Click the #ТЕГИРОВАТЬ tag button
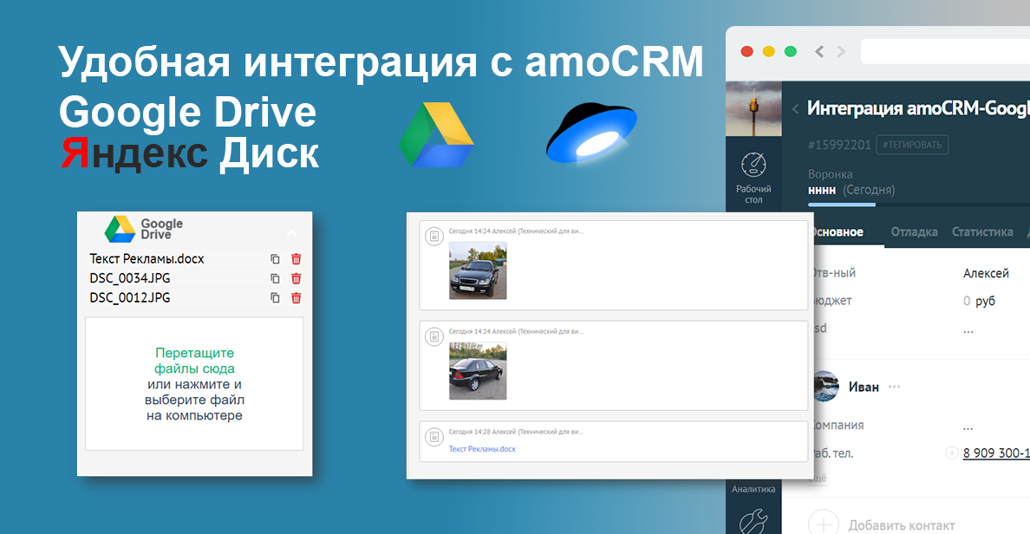The image size is (1030, 534). pyautogui.click(x=912, y=145)
